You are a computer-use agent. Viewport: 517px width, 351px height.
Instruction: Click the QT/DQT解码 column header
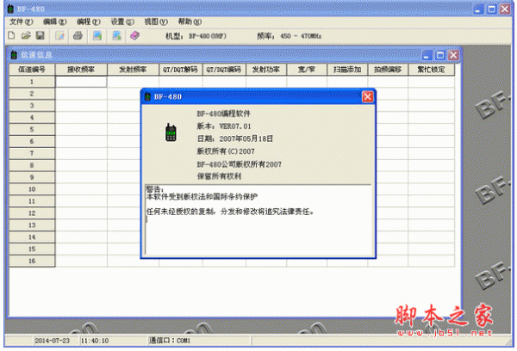pyautogui.click(x=180, y=70)
